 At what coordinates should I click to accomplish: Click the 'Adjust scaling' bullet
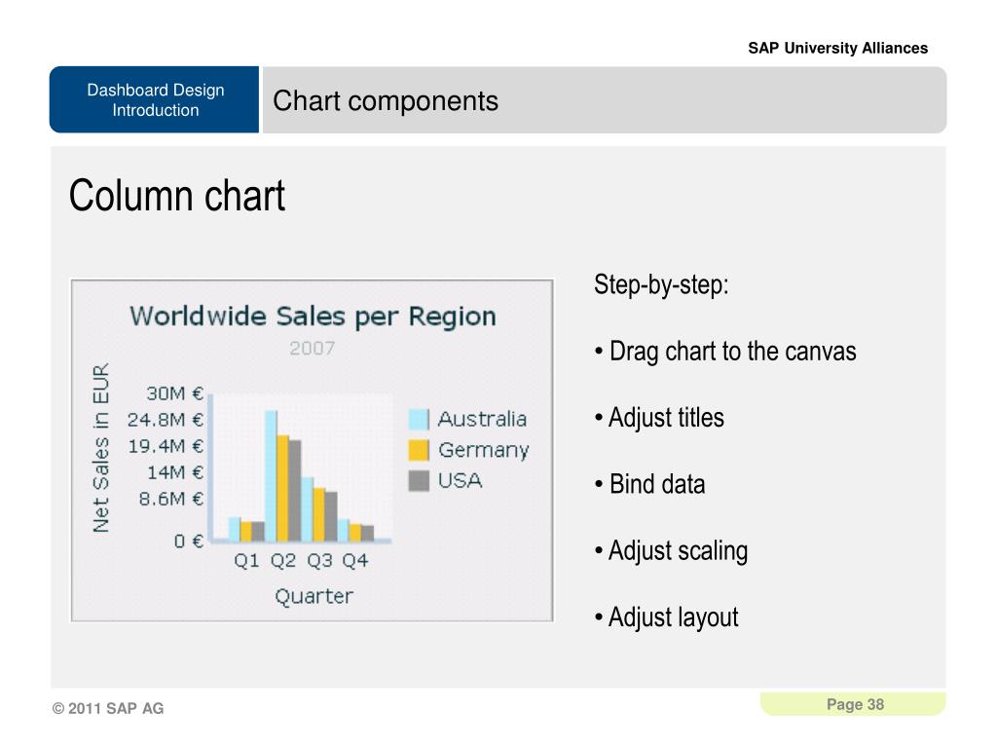(x=672, y=551)
